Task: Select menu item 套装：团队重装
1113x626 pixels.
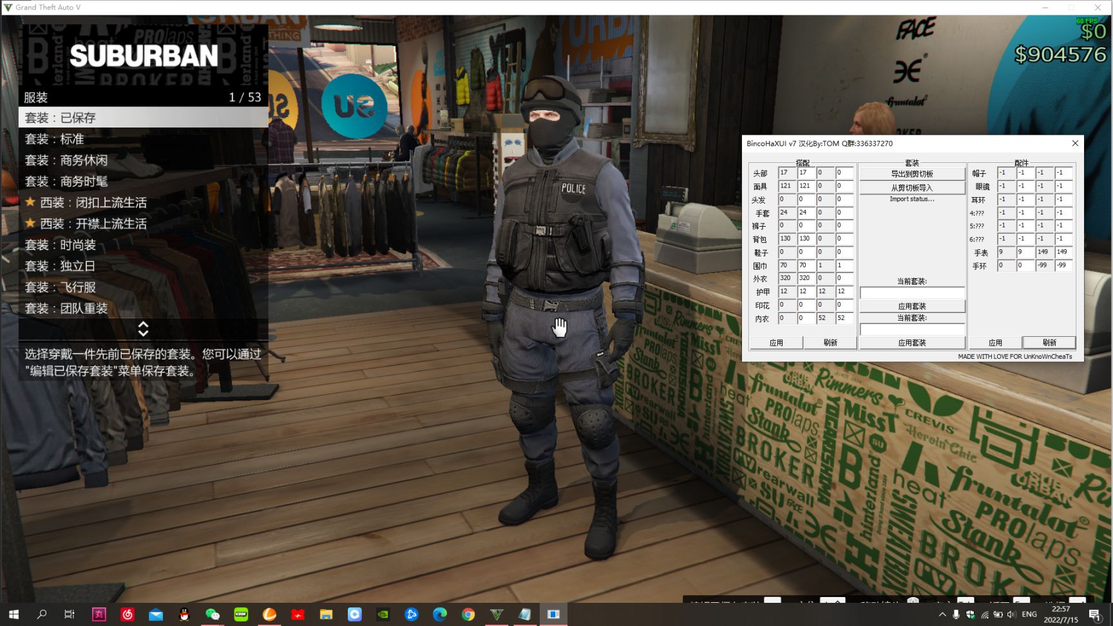Action: click(143, 308)
